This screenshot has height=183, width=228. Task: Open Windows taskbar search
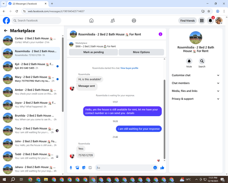point(13,179)
